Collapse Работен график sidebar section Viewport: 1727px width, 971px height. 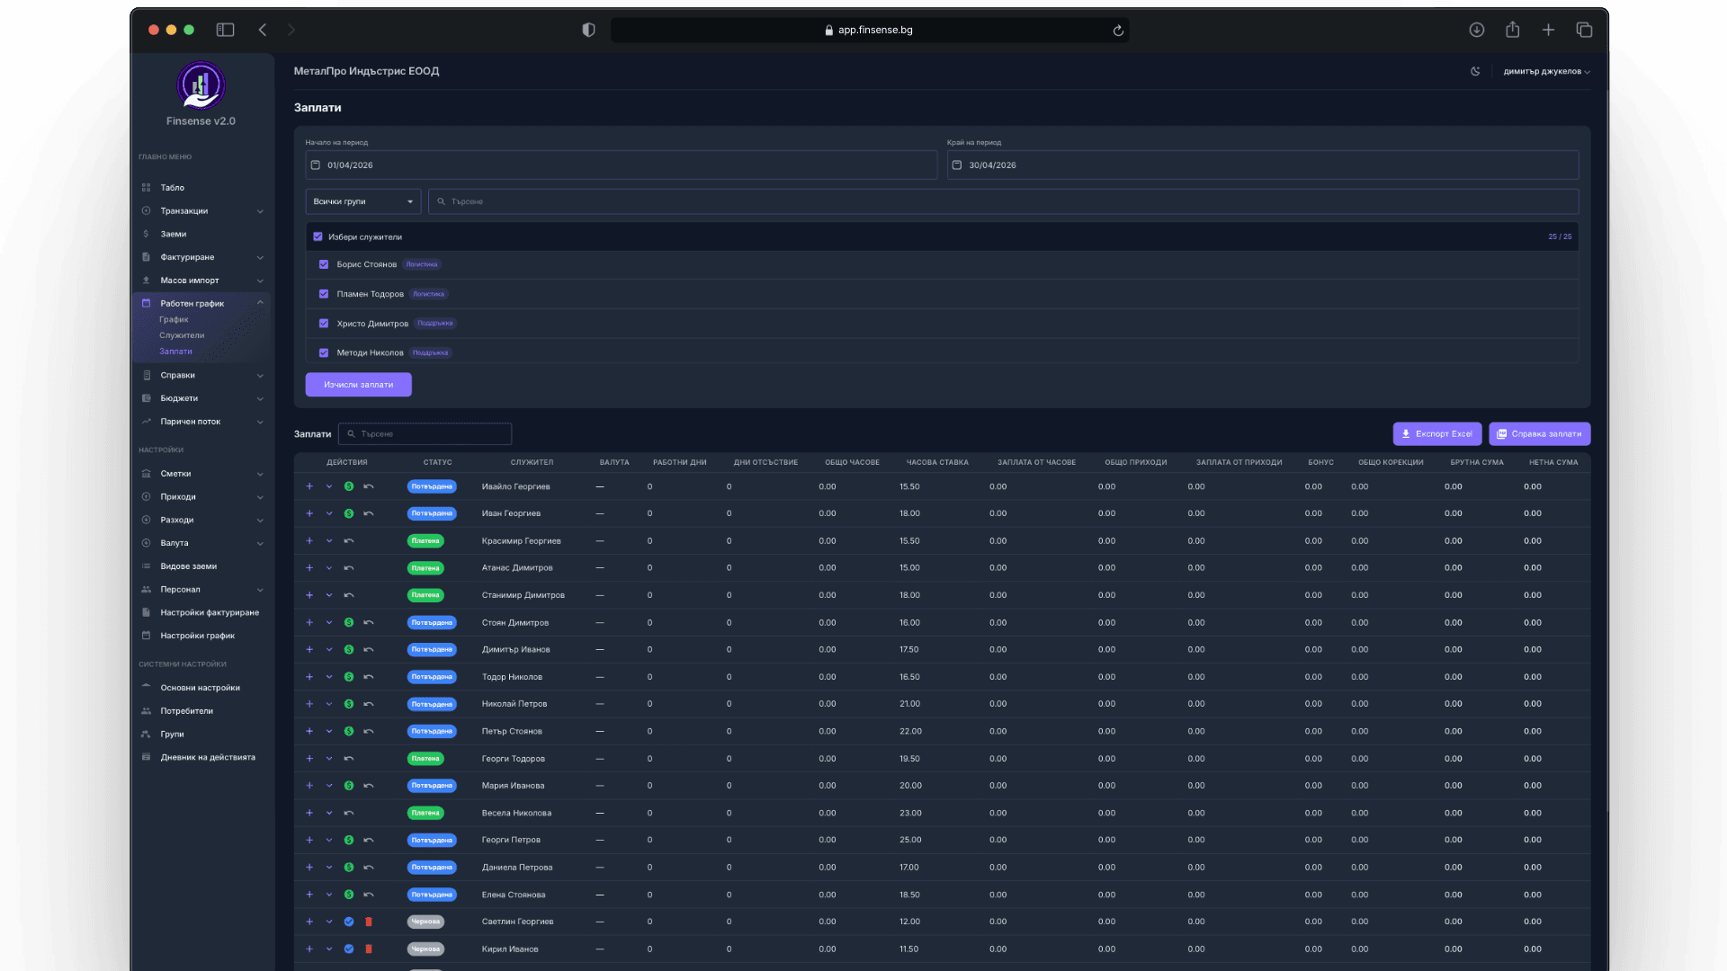coord(202,304)
